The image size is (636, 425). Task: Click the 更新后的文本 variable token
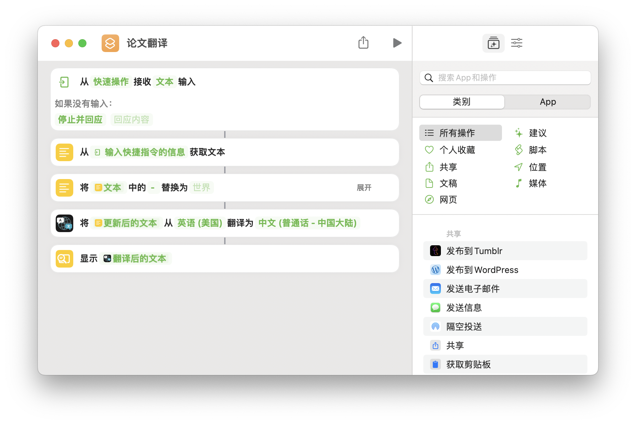(x=126, y=223)
